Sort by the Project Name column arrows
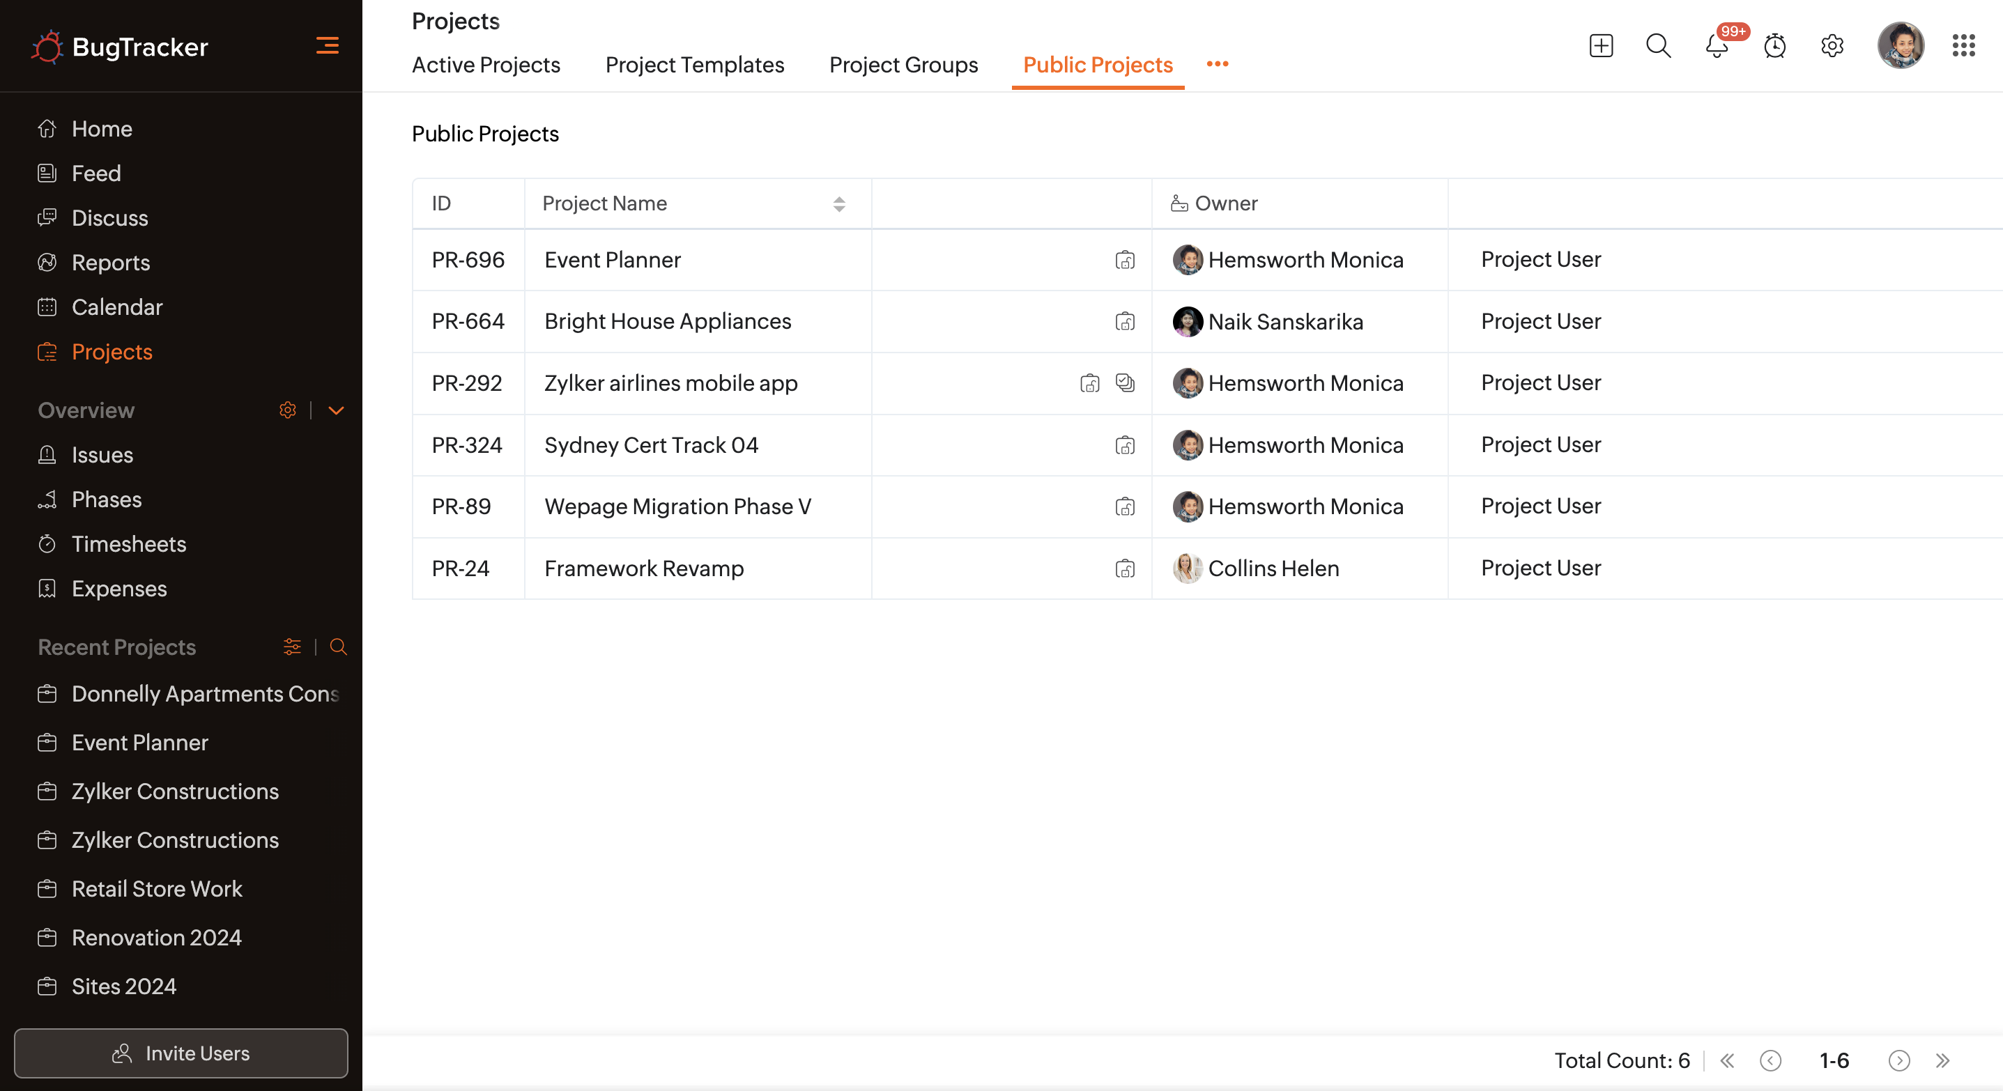The image size is (2003, 1091). coord(839,203)
